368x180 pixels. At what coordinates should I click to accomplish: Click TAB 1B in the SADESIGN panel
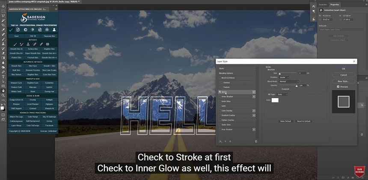point(33,36)
